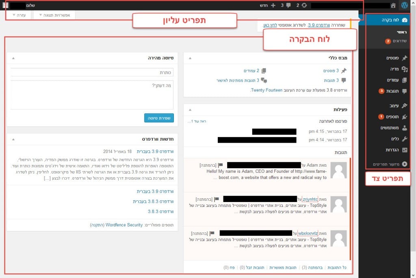Collapse the חדשות וורדפרס widget
The height and width of the screenshot is (278, 416).
tap(13, 139)
